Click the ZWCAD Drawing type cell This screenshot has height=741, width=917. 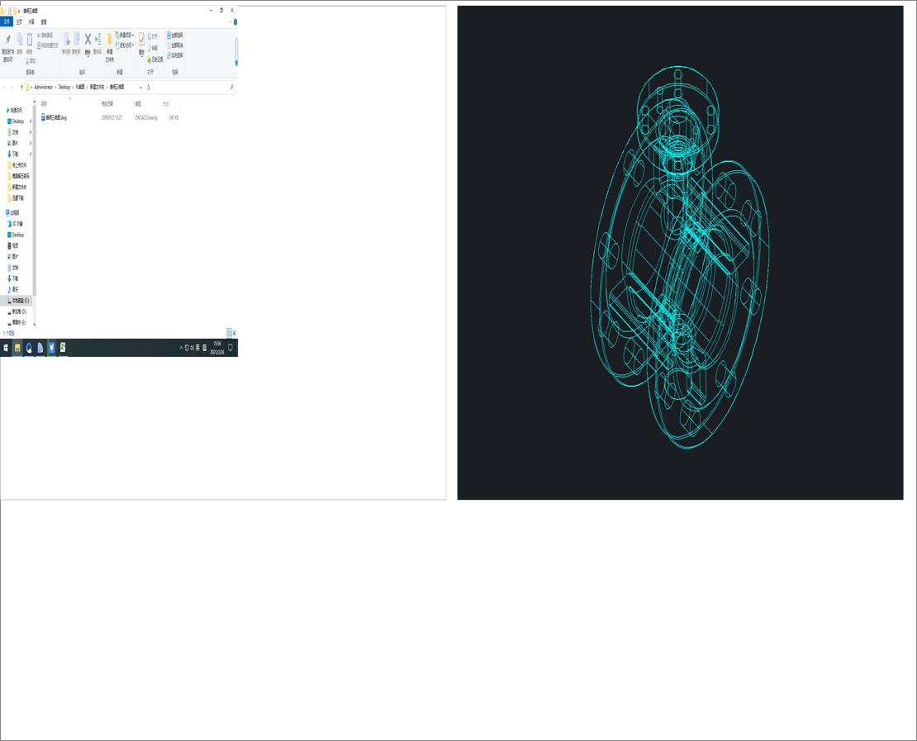[146, 117]
